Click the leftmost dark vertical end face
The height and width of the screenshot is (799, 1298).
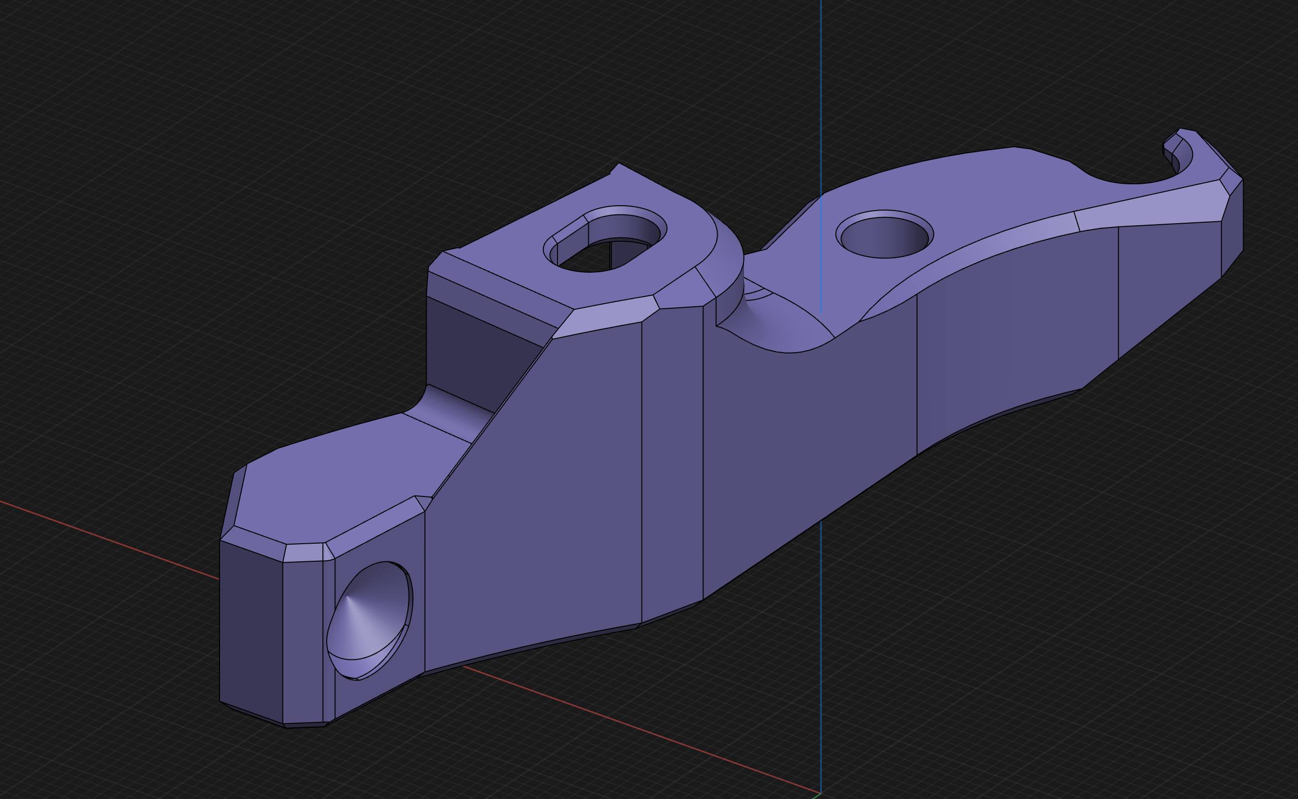pos(251,629)
